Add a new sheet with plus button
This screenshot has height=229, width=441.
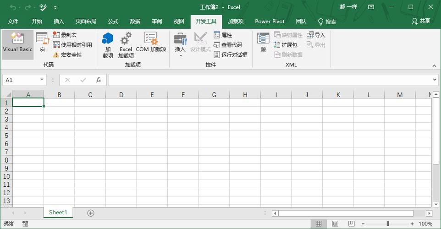[91, 213]
